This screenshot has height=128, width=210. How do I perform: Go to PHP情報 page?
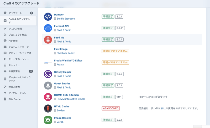pyautogui.click(x=13, y=41)
